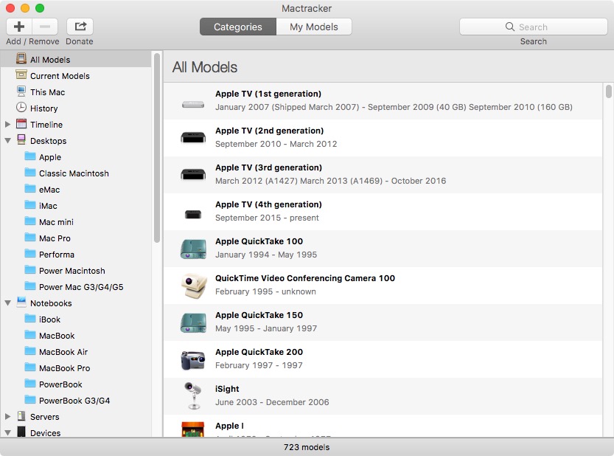
Task: Select the Categories tab
Action: click(x=237, y=27)
